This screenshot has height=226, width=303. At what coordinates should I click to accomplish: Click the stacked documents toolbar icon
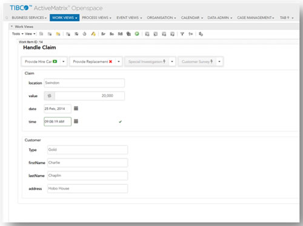pyautogui.click(x=128, y=34)
